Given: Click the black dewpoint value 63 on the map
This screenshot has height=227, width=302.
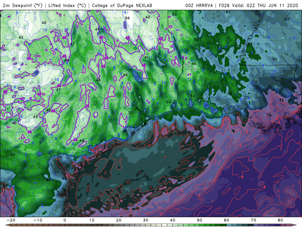Looking at the screenshot, I should [x=287, y=19].
